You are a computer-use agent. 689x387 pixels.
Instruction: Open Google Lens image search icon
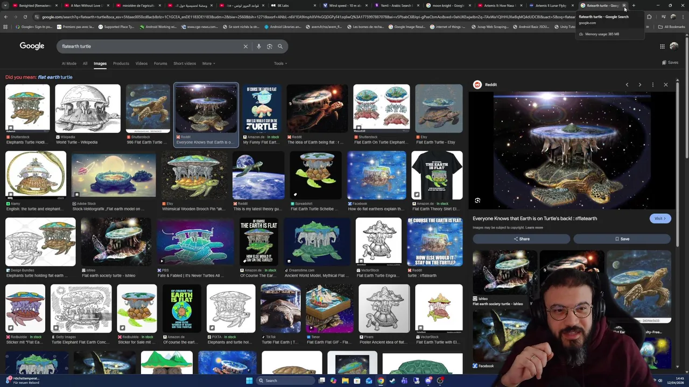(x=270, y=46)
